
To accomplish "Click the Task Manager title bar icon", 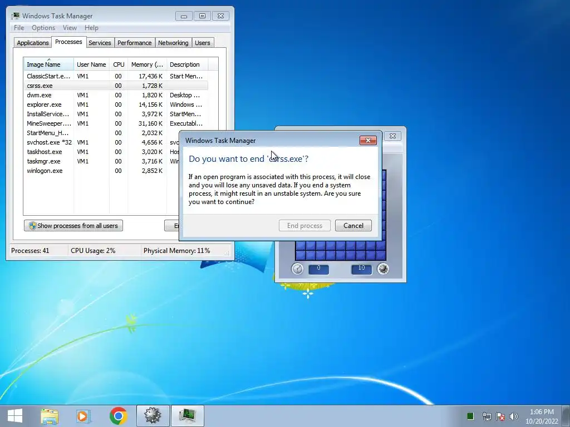I will (x=15, y=16).
